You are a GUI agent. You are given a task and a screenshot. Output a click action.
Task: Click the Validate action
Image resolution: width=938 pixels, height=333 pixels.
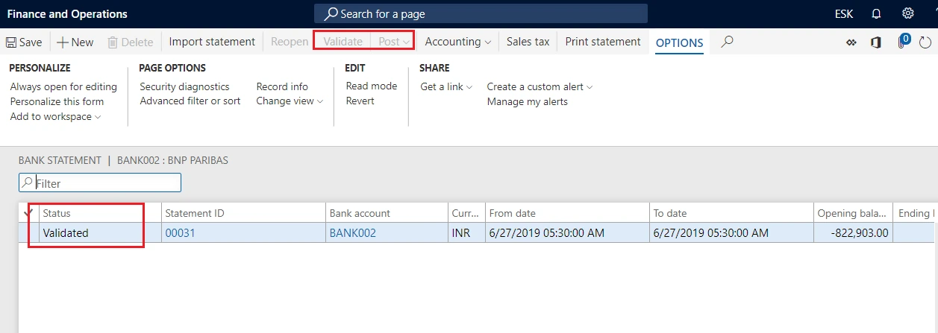point(343,42)
